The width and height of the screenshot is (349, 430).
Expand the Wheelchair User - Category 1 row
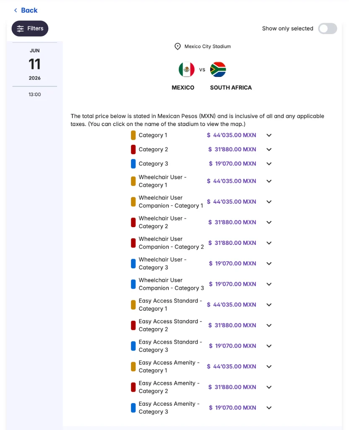point(268,181)
